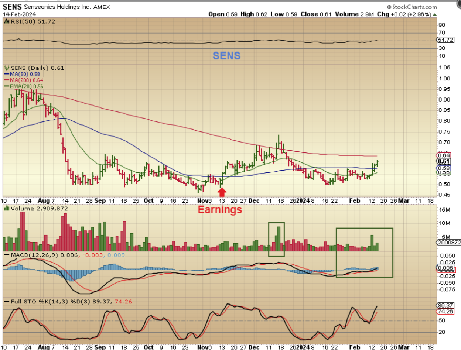This screenshot has height=350, width=461.
Task: Click the EMA(20) 0.56 legend entry
Action: pyautogui.click(x=24, y=86)
